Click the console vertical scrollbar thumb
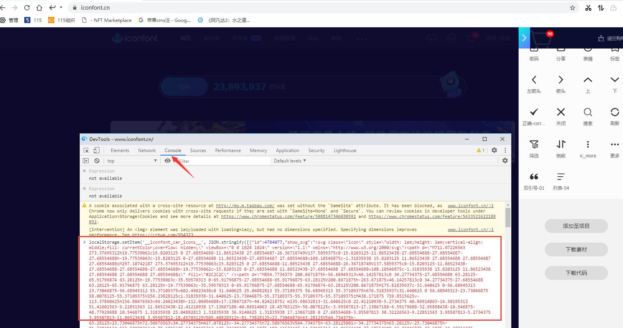623x328 pixels. tap(508, 218)
